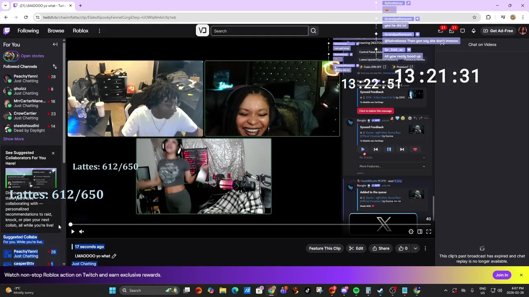The height and width of the screenshot is (297, 529).
Task: Toggle theatre mode on the player
Action: point(420,232)
